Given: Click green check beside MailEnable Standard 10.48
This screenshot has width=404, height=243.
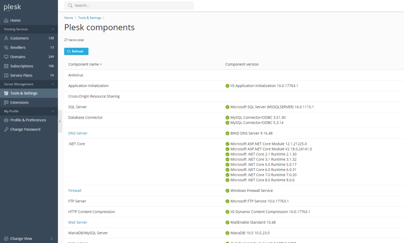Looking at the screenshot, I should [x=227, y=223].
